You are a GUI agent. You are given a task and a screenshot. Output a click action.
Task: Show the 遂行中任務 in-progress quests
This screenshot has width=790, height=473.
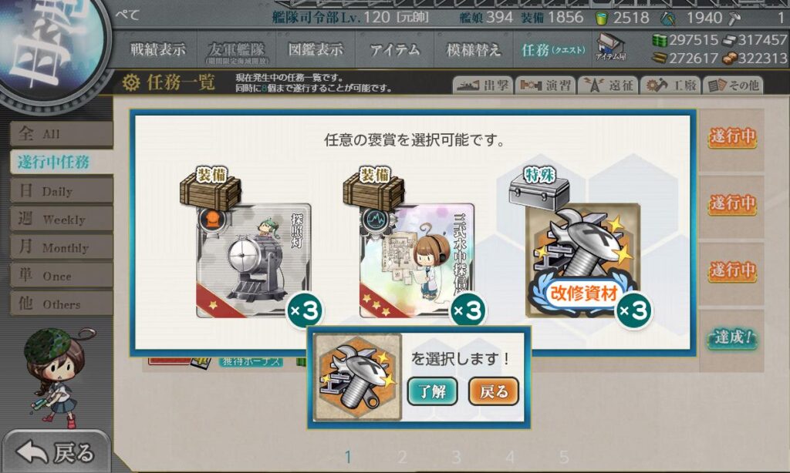[62, 162]
